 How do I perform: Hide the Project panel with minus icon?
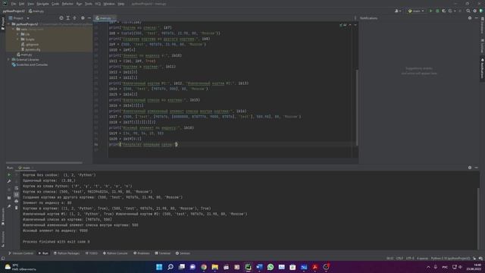(x=89, y=18)
